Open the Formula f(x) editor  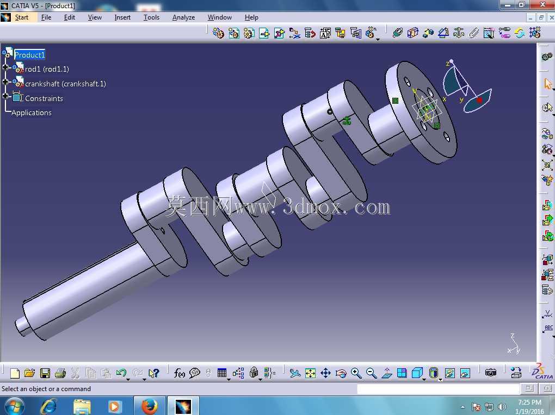pos(179,373)
